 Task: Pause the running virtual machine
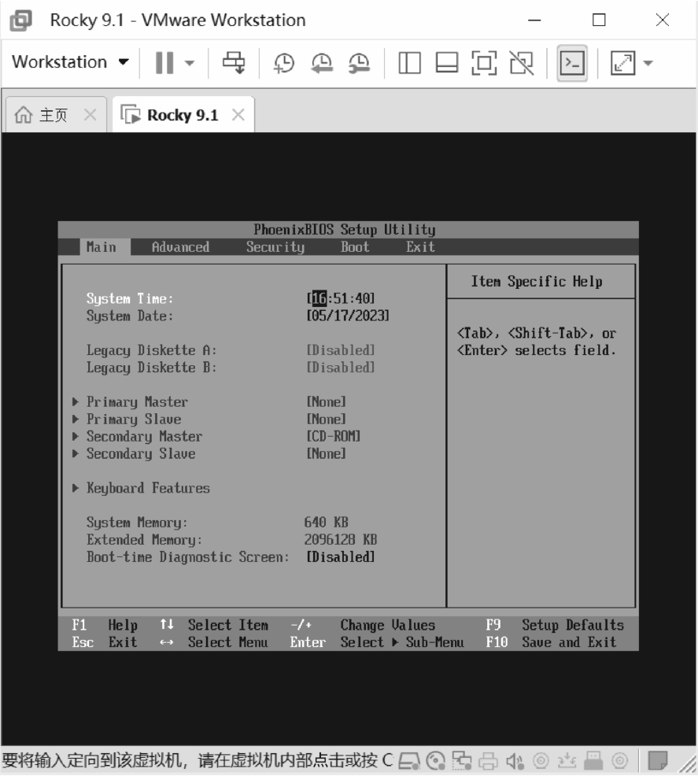[163, 62]
